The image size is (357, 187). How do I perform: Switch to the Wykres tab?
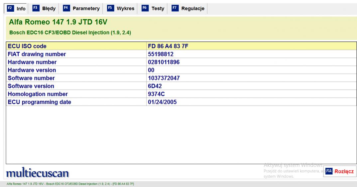pos(121,8)
